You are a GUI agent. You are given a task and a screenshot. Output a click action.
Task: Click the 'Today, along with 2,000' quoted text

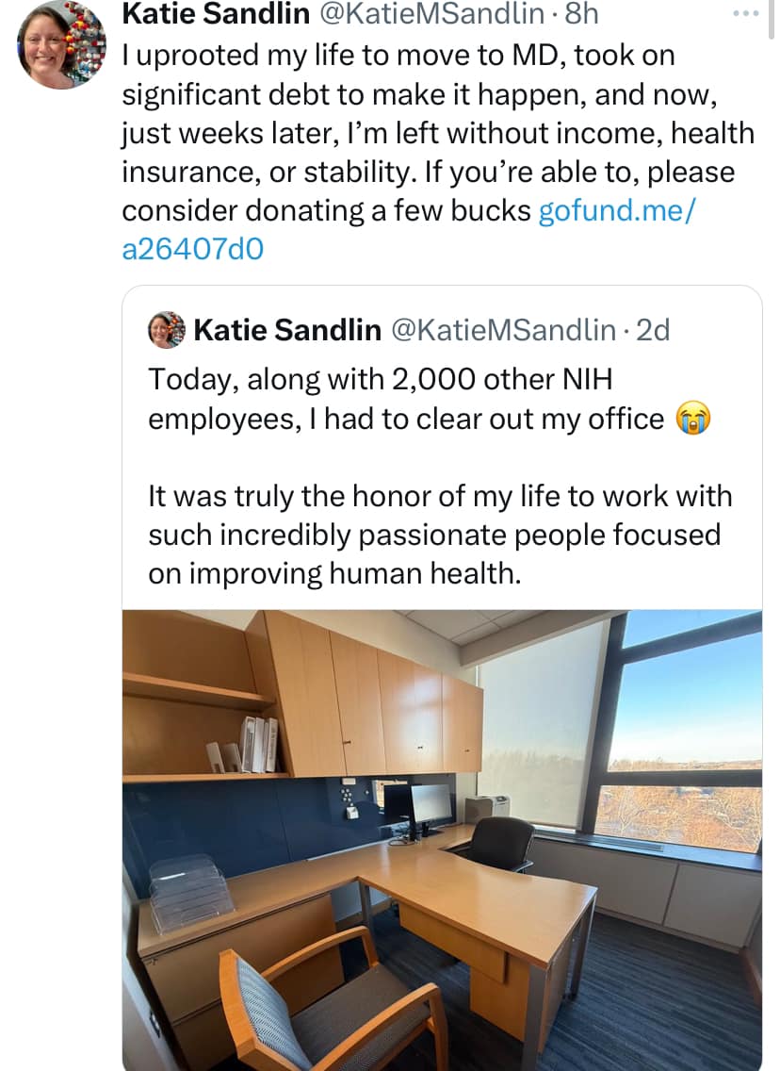click(380, 380)
